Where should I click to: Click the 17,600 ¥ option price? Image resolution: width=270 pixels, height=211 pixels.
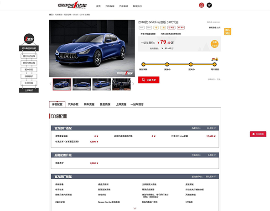[211, 136]
